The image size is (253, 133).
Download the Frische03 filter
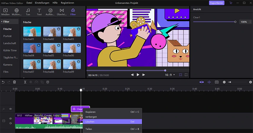(x=79, y=29)
